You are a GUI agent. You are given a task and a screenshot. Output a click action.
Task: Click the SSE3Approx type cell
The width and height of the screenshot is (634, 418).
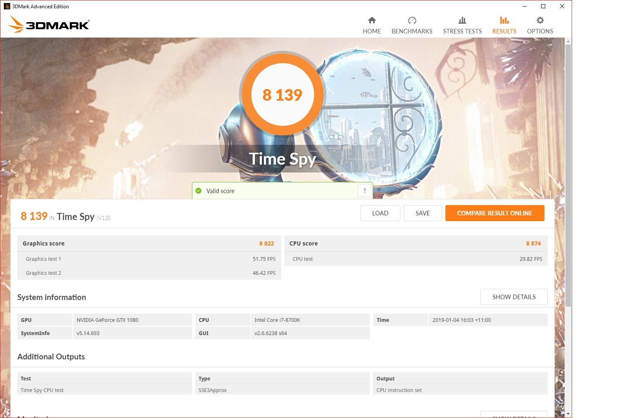(x=282, y=390)
